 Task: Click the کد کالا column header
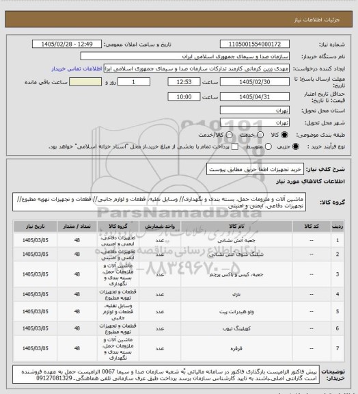point(312,226)
